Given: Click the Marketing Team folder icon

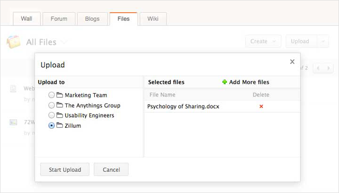Looking at the screenshot, I should tap(60, 95).
